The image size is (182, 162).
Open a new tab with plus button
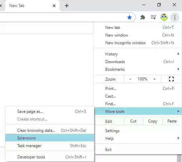[x=67, y=6]
